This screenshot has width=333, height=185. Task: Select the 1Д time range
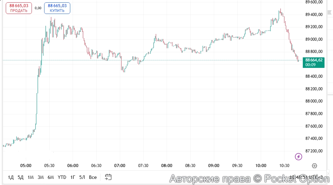(11, 177)
